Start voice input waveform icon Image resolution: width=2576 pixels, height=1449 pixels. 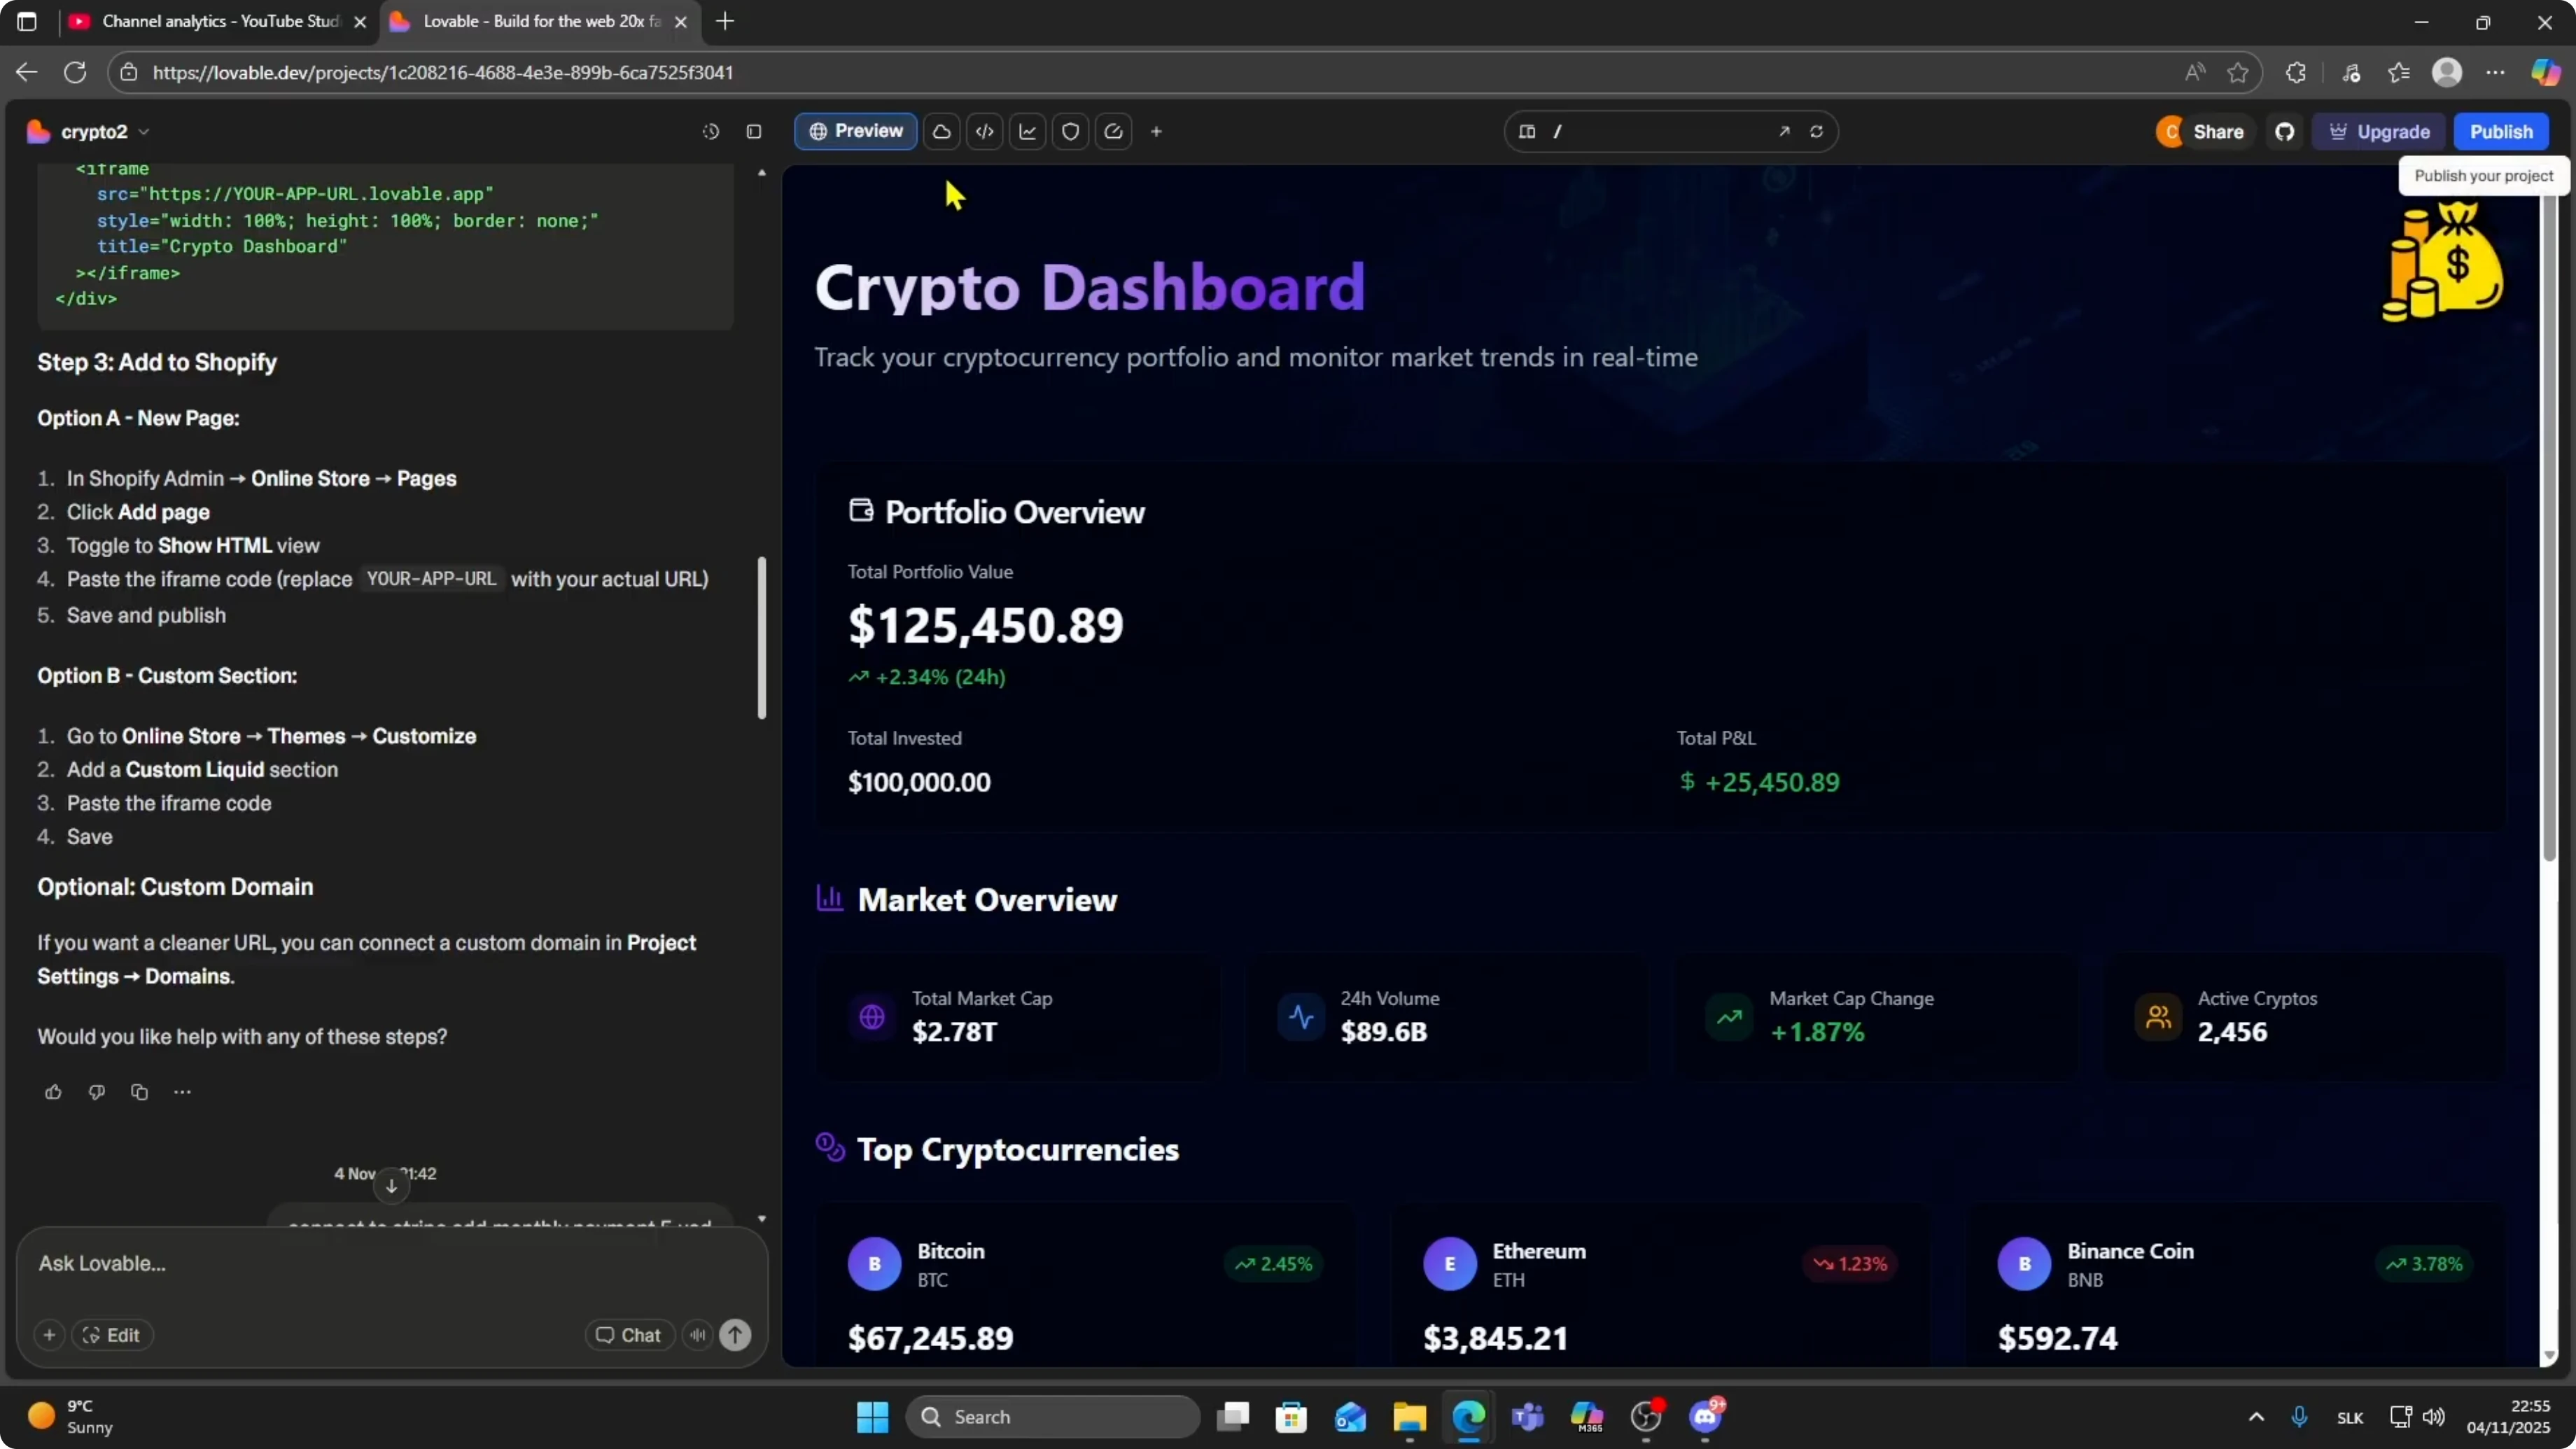point(698,1335)
